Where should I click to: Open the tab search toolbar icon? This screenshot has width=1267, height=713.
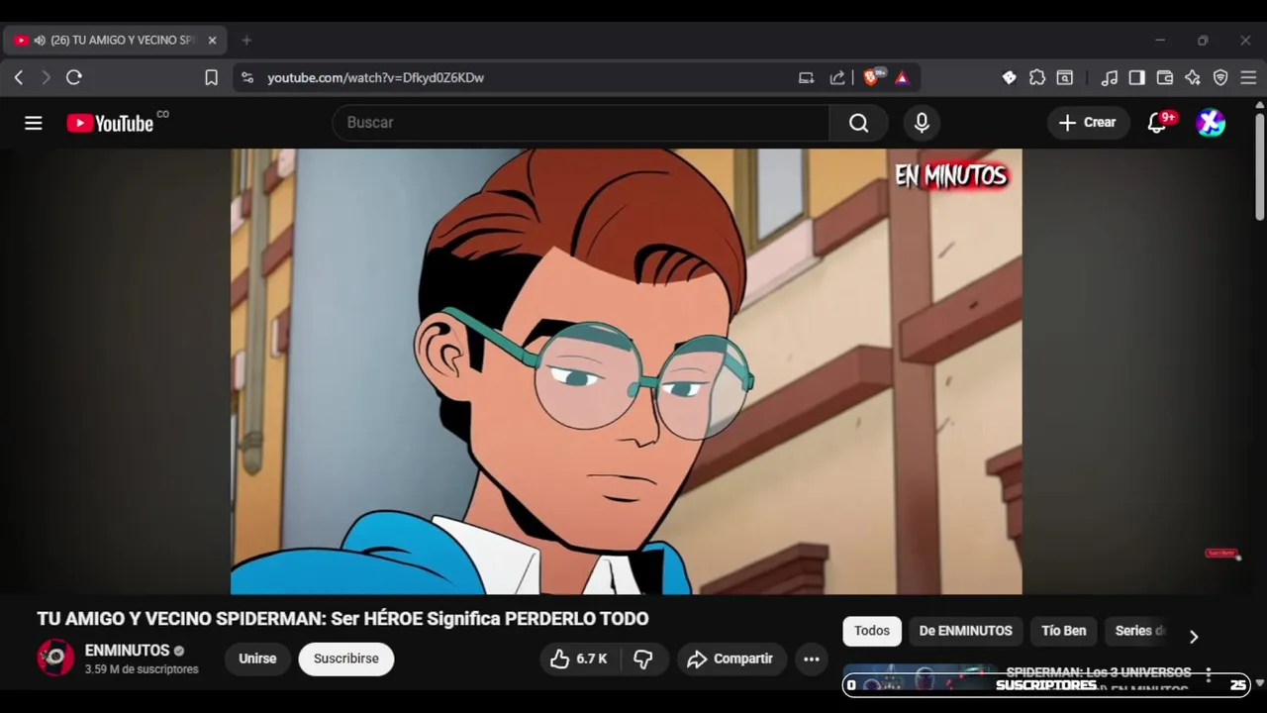(x=1065, y=77)
